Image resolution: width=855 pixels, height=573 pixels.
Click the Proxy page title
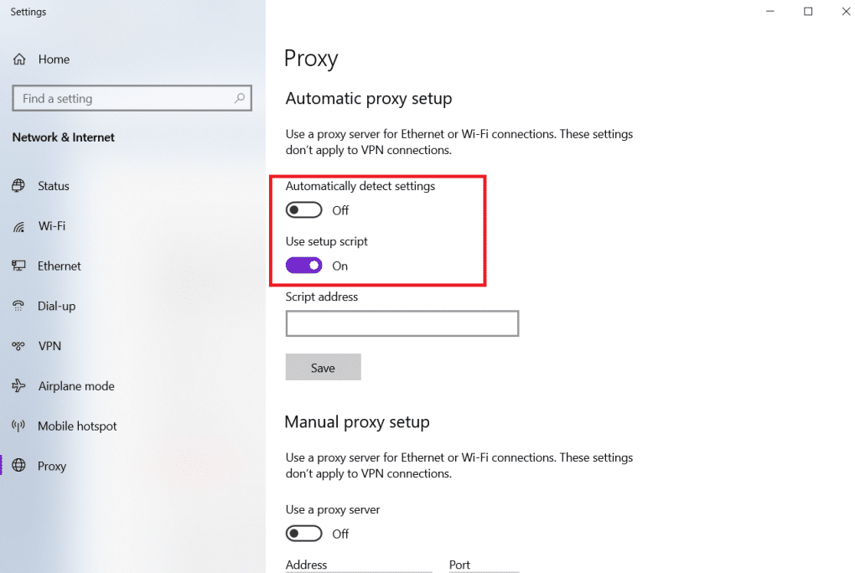[311, 59]
